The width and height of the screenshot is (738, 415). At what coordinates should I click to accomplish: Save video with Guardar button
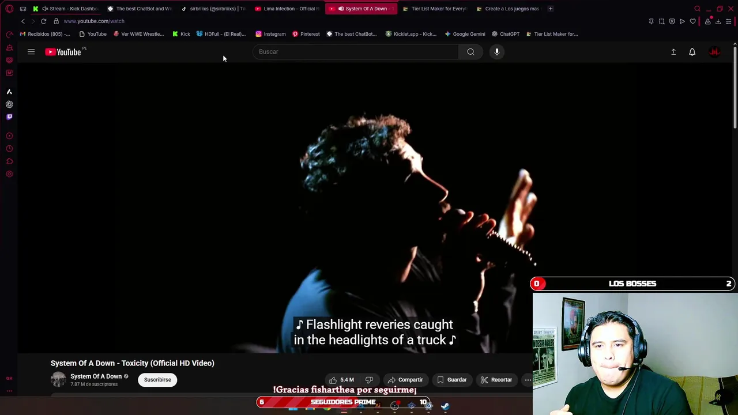click(x=451, y=380)
